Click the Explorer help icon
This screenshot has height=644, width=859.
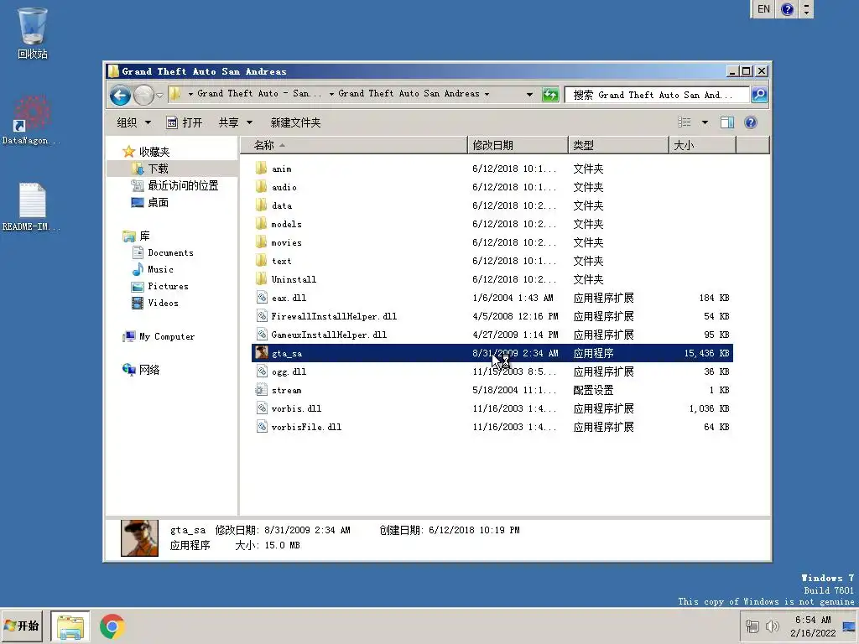(751, 122)
